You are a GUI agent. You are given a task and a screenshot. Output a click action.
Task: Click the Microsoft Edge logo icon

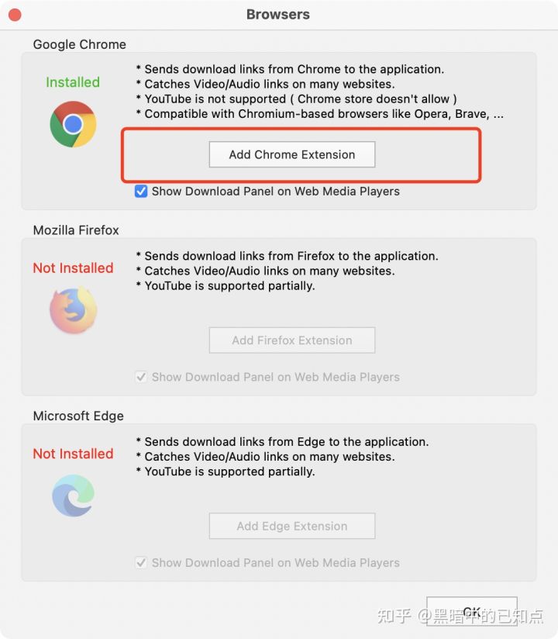74,496
